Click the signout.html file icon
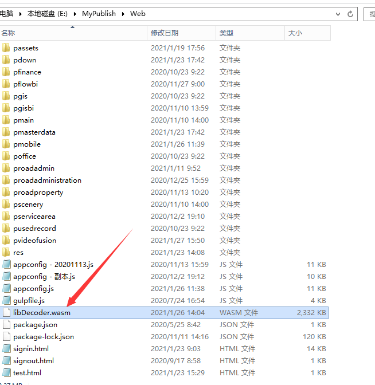 (7, 361)
